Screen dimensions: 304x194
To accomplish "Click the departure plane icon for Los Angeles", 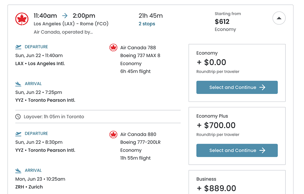I will pyautogui.click(x=19, y=47).
